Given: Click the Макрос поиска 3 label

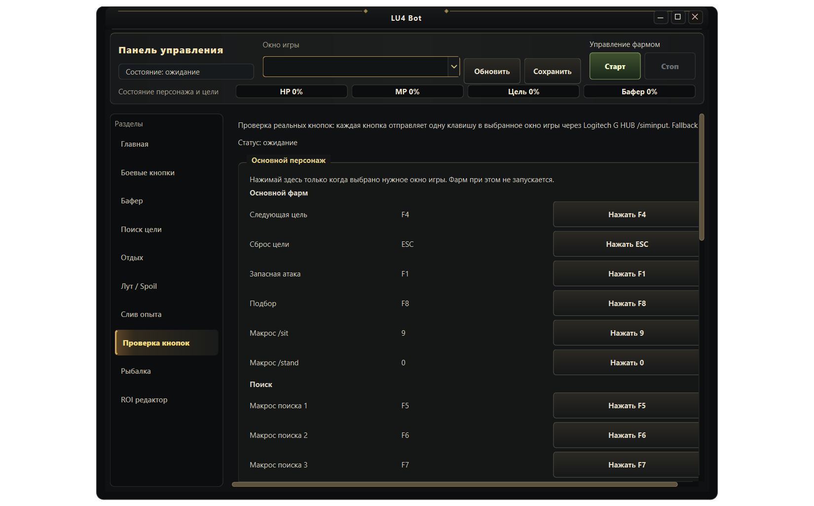Looking at the screenshot, I should [278, 465].
